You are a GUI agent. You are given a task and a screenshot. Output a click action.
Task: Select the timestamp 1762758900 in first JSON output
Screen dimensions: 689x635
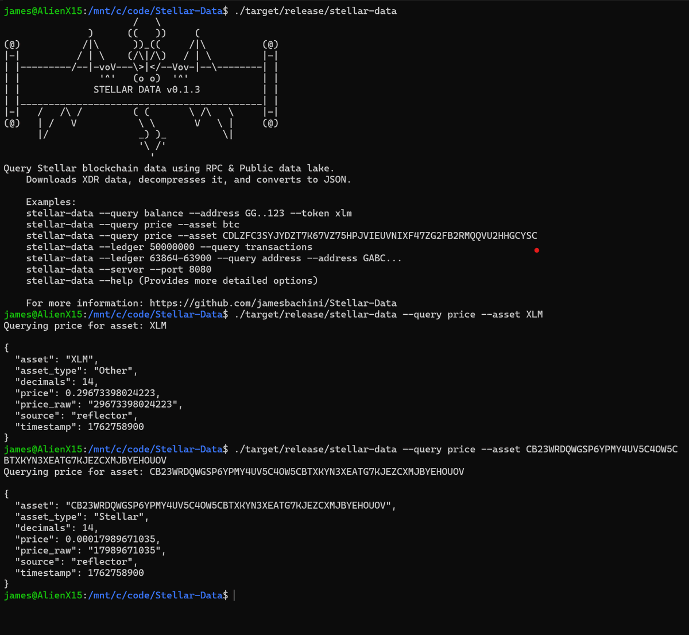coord(115,427)
